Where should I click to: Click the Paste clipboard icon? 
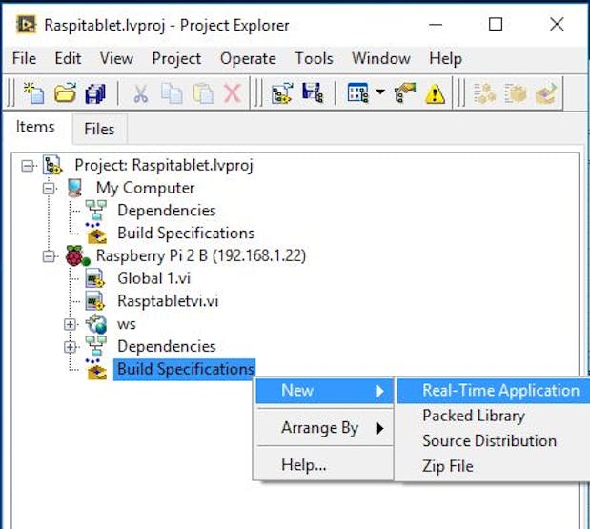pyautogui.click(x=203, y=93)
